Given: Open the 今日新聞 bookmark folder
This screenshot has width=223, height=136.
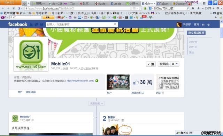Looking at the screenshot, I should tap(56, 13).
